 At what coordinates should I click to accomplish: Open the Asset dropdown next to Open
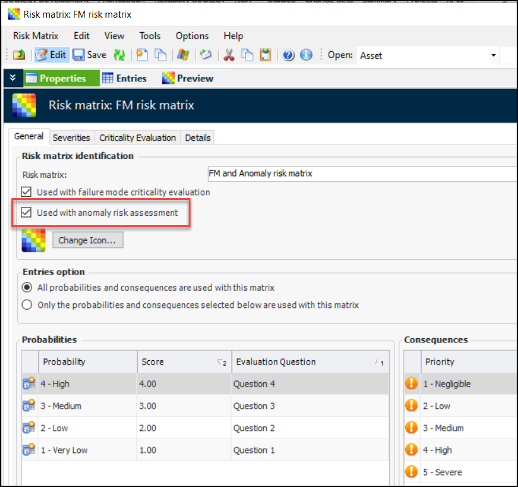click(x=493, y=56)
